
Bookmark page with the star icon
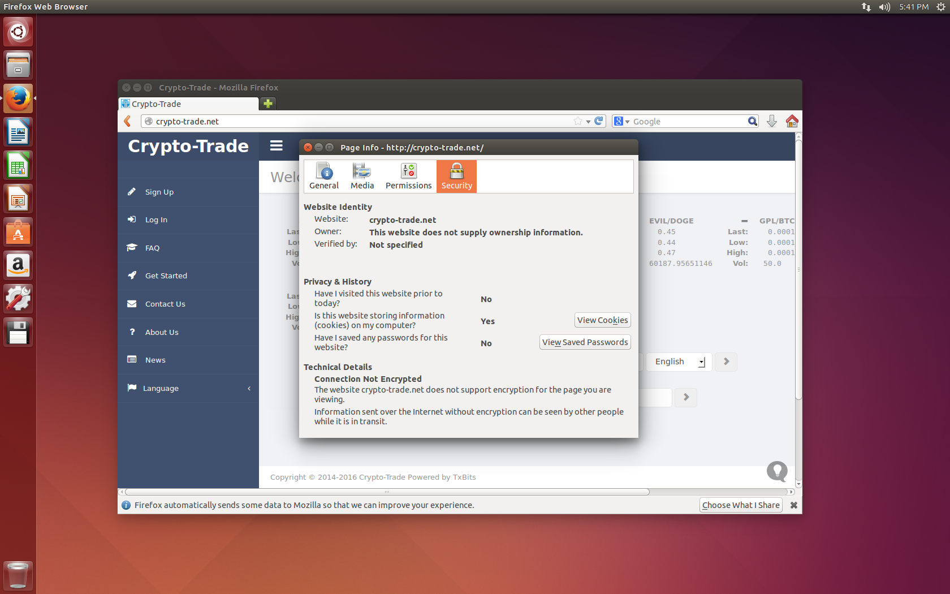(x=577, y=121)
